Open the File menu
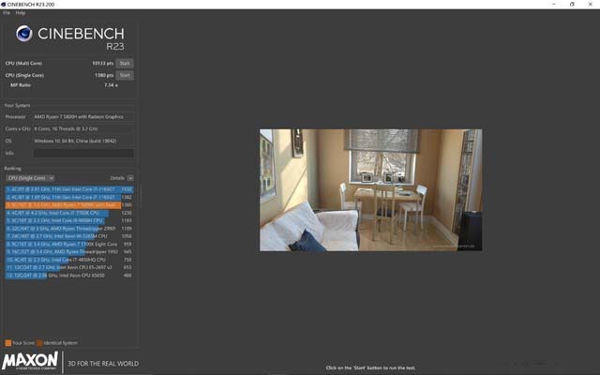The image size is (600, 375). pyautogui.click(x=7, y=12)
